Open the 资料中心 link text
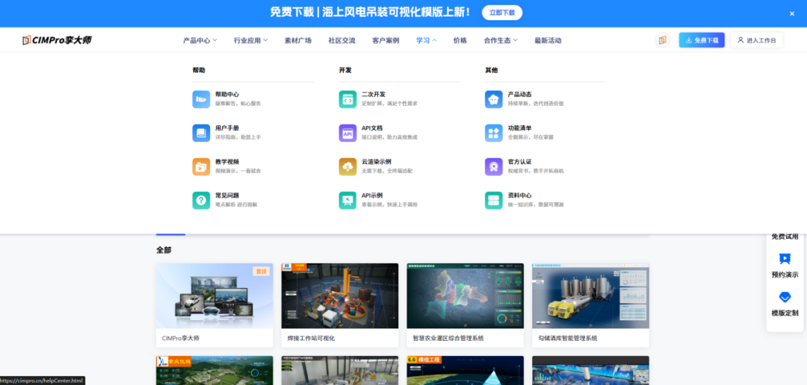 (520, 195)
